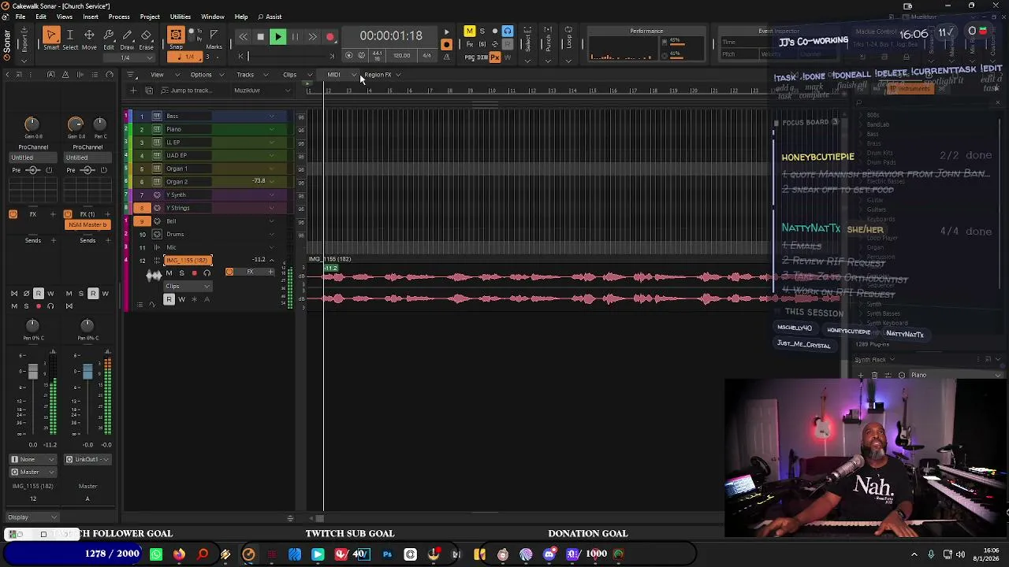Click the Y Synth track instrument icon
Image resolution: width=1009 pixels, height=567 pixels.
(157, 195)
